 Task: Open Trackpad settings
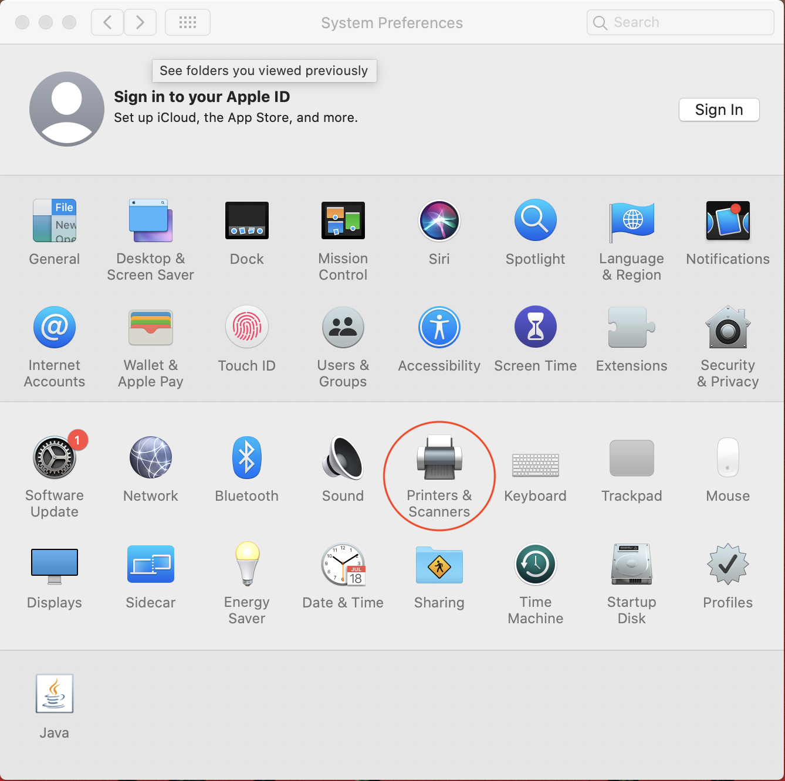coord(632,458)
